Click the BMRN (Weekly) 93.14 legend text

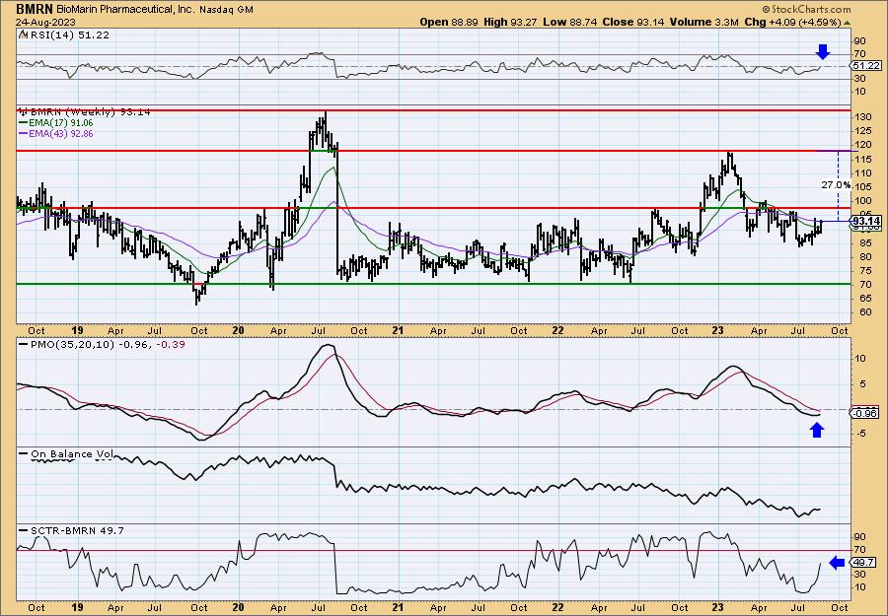91,112
